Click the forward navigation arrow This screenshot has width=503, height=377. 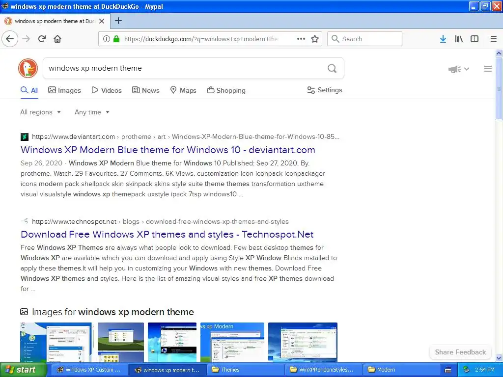coord(26,39)
